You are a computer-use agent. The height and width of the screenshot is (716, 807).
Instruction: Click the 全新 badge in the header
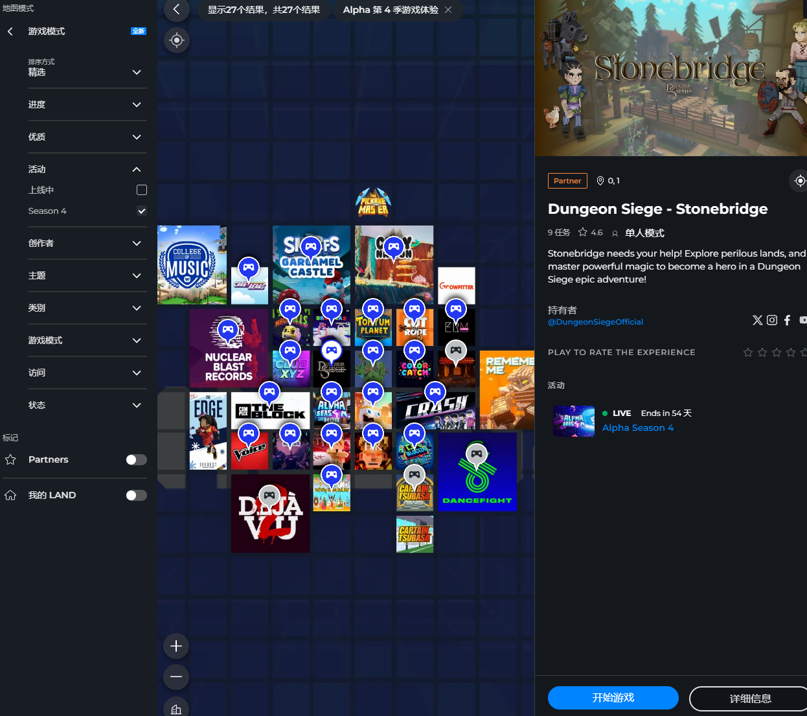pyautogui.click(x=139, y=31)
